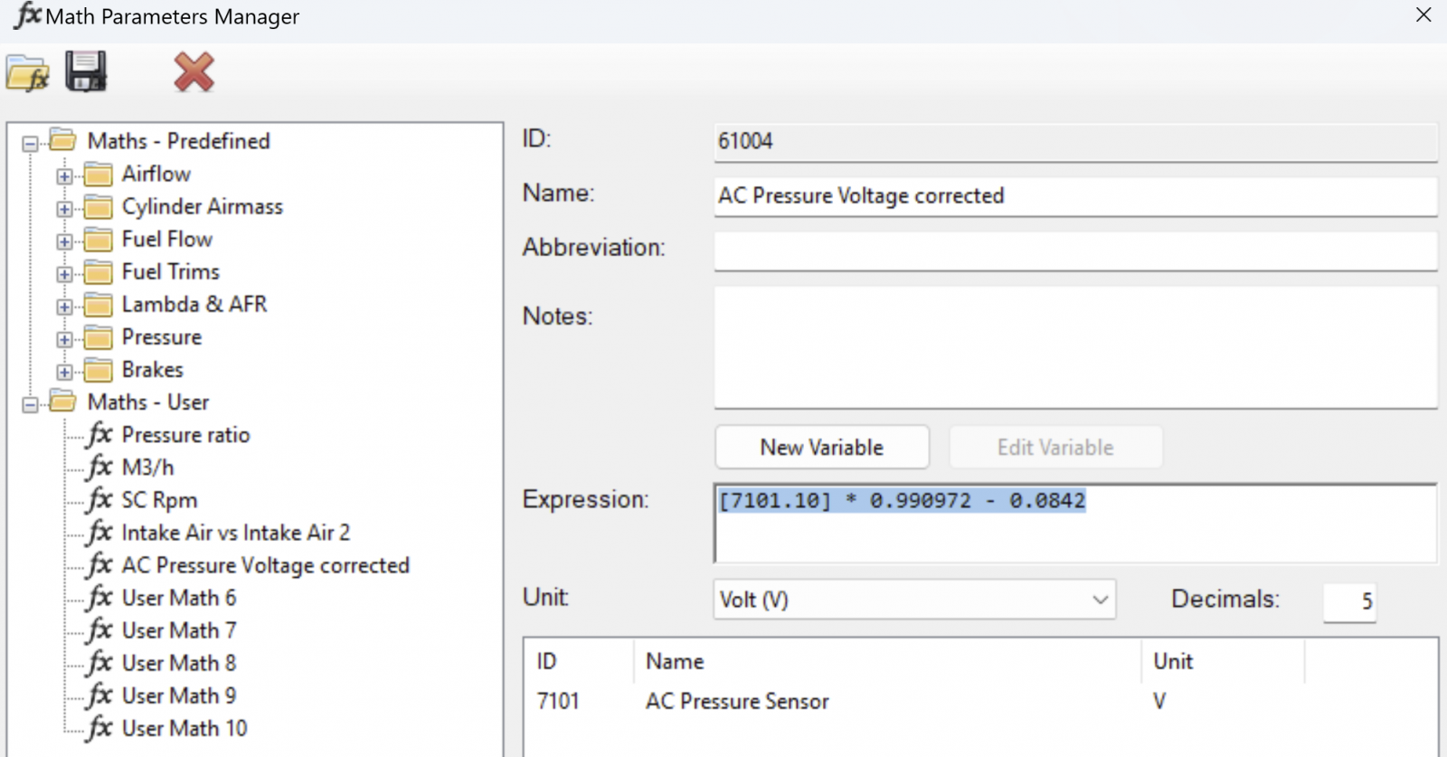The height and width of the screenshot is (757, 1447).
Task: Collapse Maths - Predefined tree node
Action: coord(30,143)
